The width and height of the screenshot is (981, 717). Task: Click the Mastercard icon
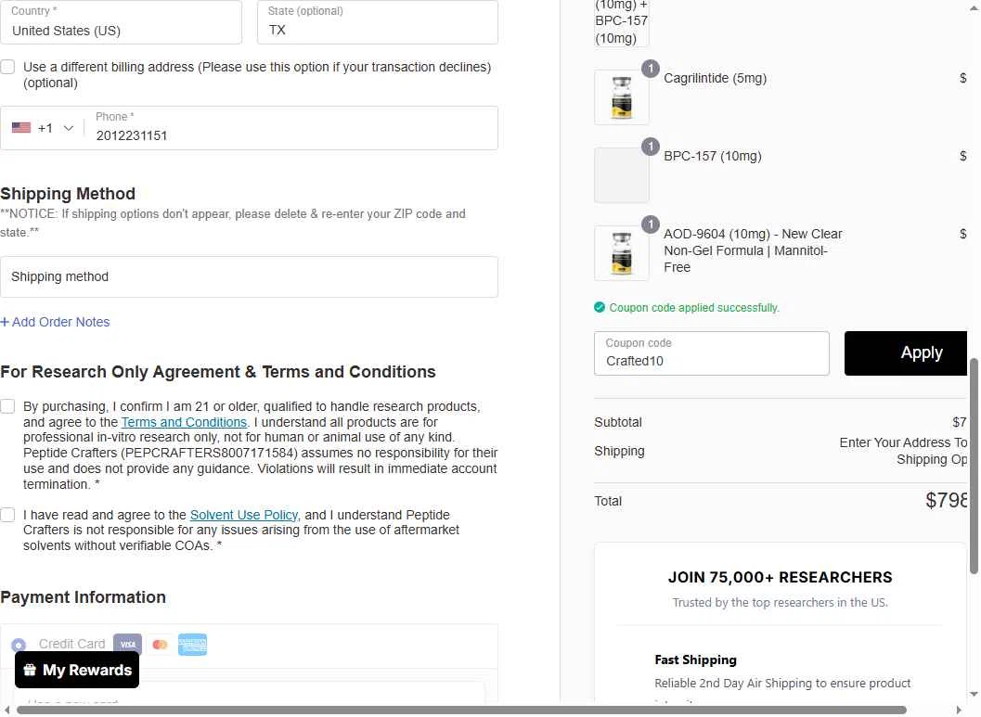[161, 644]
